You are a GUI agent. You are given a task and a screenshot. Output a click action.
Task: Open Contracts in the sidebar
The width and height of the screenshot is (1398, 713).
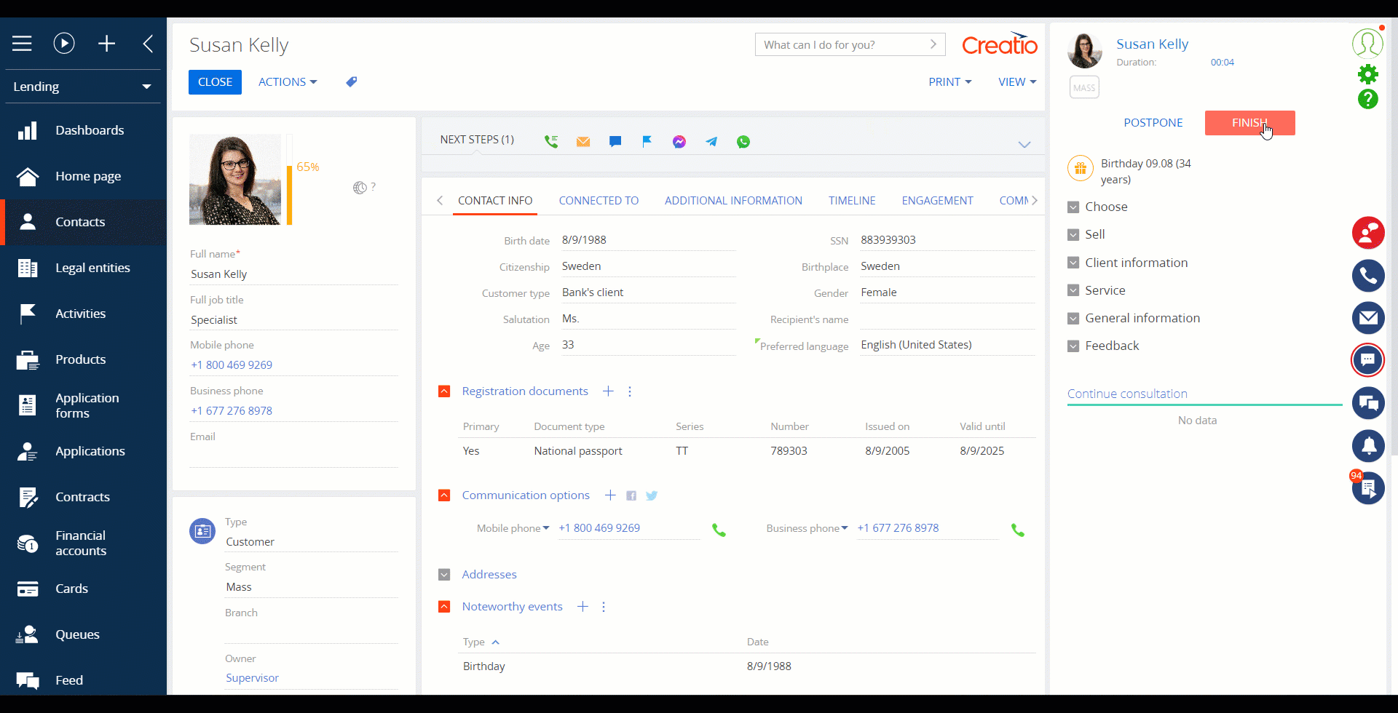point(82,497)
